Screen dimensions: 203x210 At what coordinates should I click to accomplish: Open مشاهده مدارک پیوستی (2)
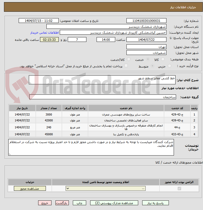(114, 203)
